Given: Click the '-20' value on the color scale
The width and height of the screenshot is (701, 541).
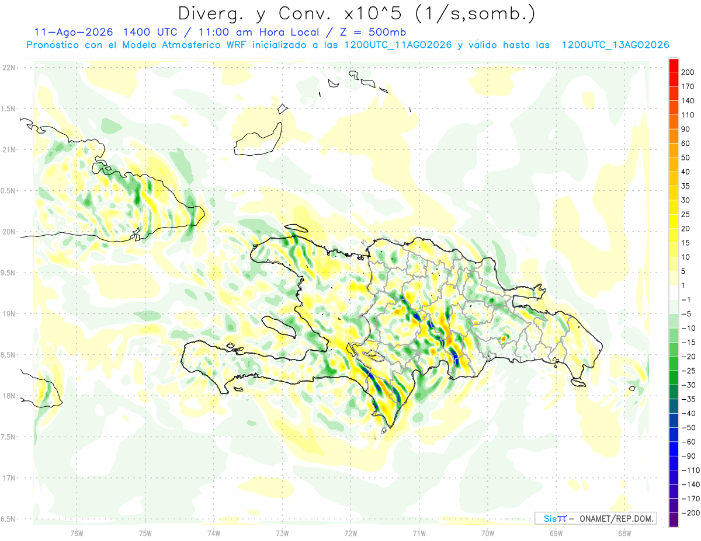Looking at the screenshot, I should coord(689,357).
